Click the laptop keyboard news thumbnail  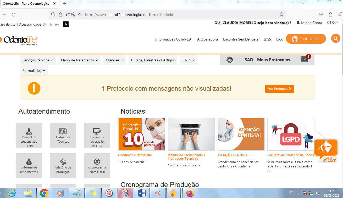coord(191,134)
